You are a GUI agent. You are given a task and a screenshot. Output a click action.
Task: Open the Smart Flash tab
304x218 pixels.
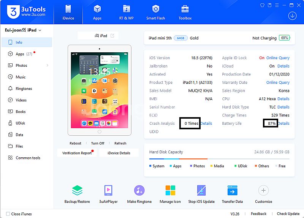[155, 13]
